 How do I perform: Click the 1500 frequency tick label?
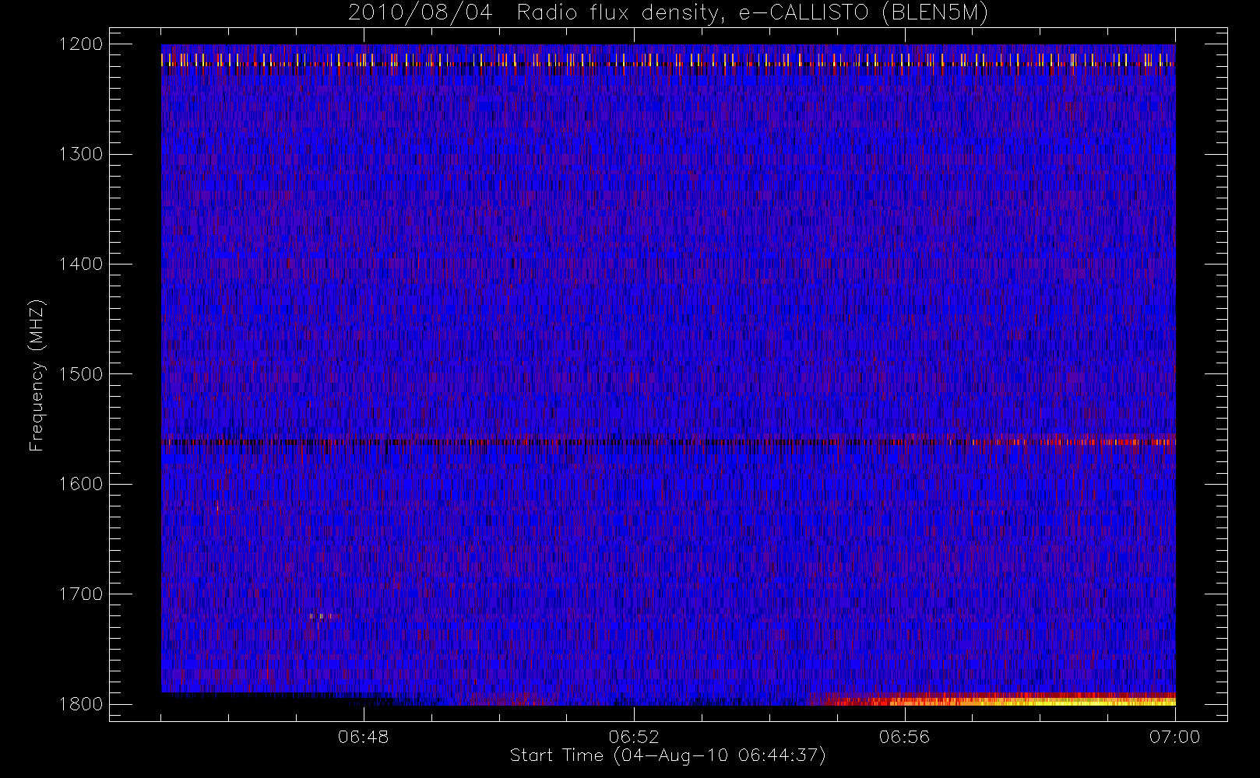pyautogui.click(x=81, y=373)
